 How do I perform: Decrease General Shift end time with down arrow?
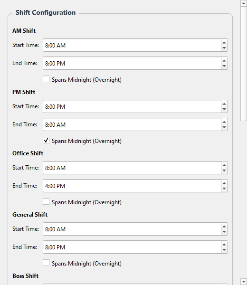coord(224,250)
